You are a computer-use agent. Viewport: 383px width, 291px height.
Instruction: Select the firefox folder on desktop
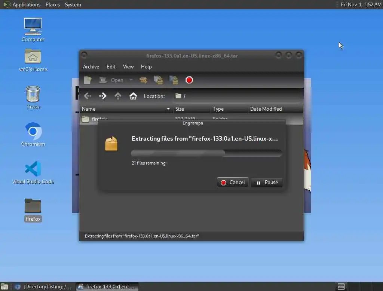(33, 210)
